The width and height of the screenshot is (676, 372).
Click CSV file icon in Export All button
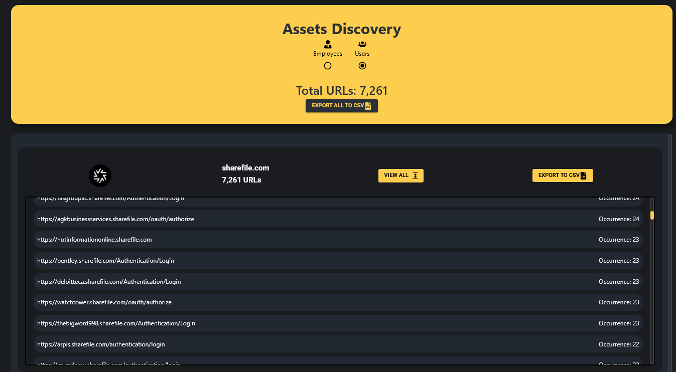click(x=368, y=106)
